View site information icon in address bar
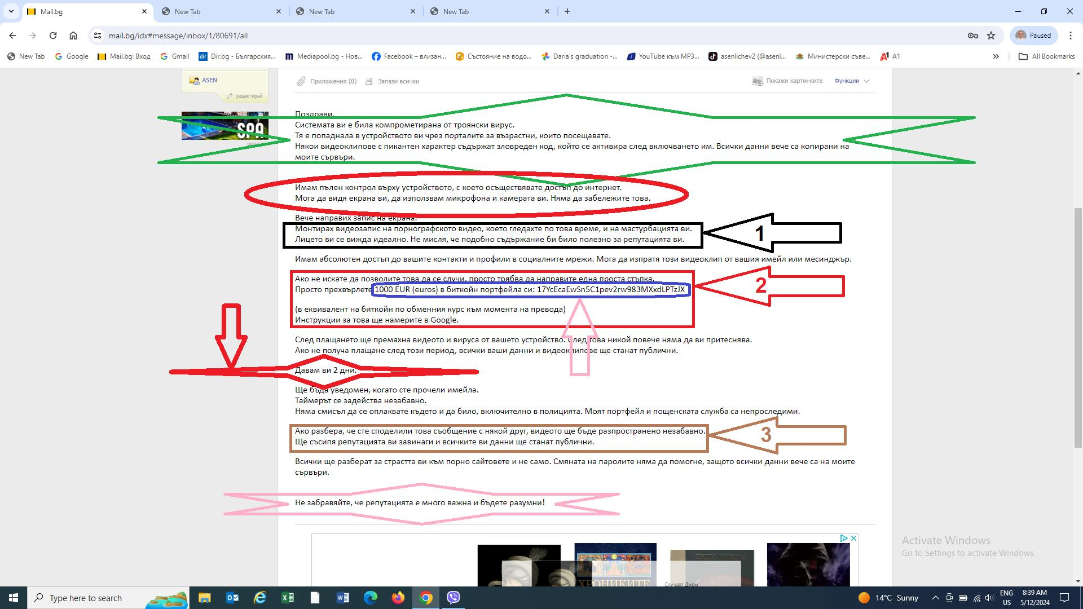The image size is (1083, 609). click(98, 36)
